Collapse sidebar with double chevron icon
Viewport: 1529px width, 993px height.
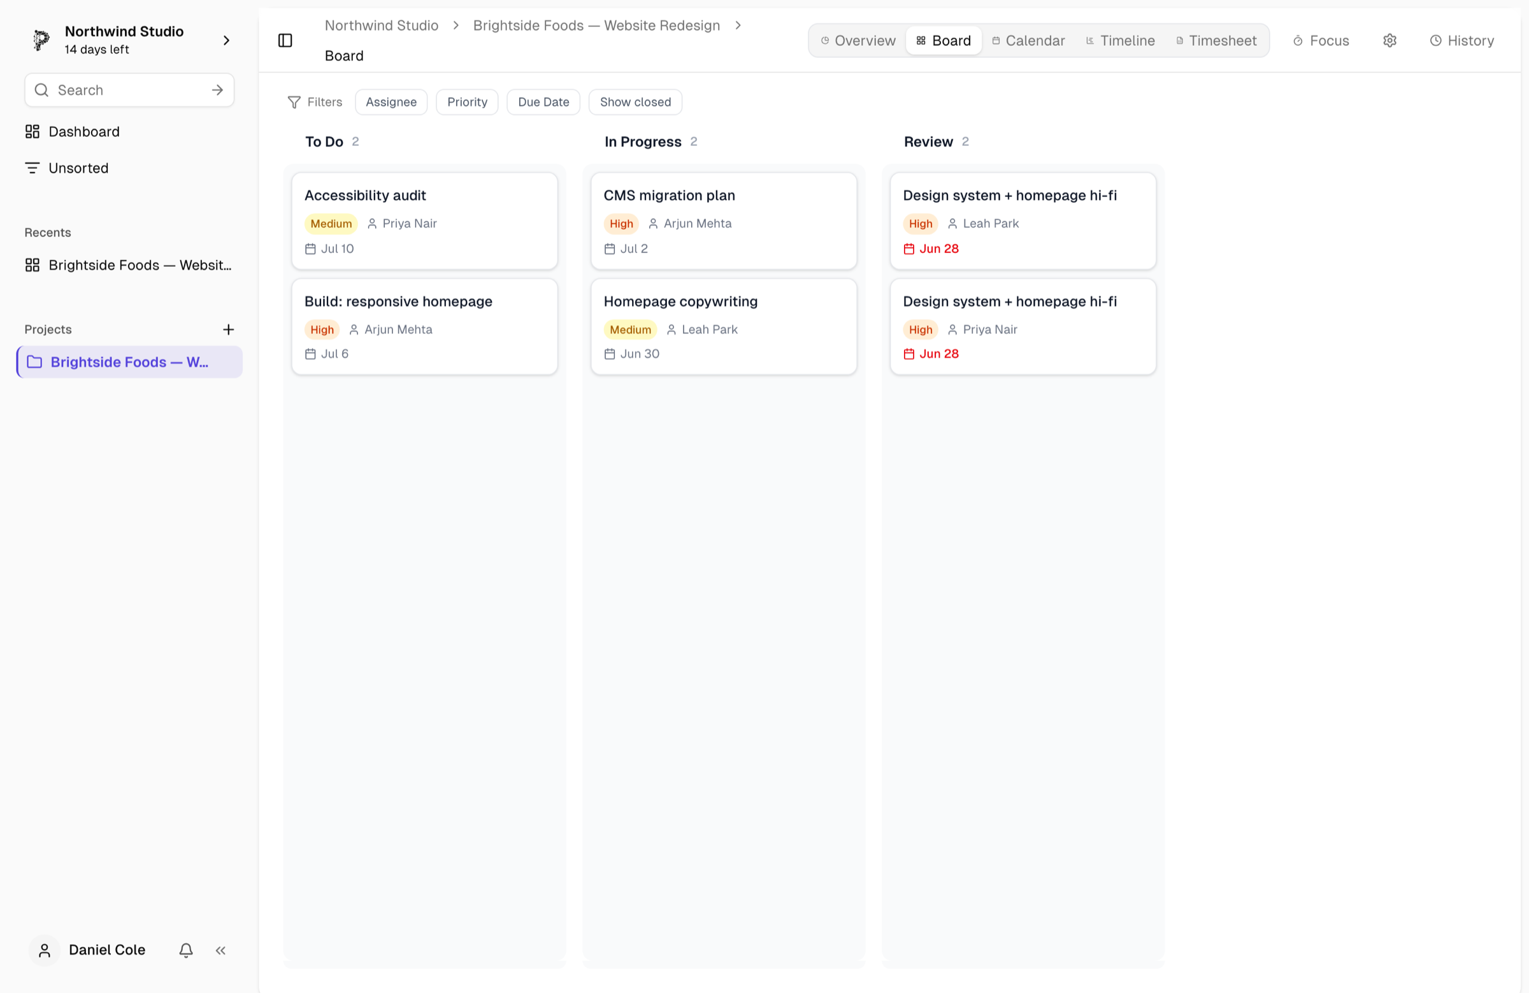point(220,949)
